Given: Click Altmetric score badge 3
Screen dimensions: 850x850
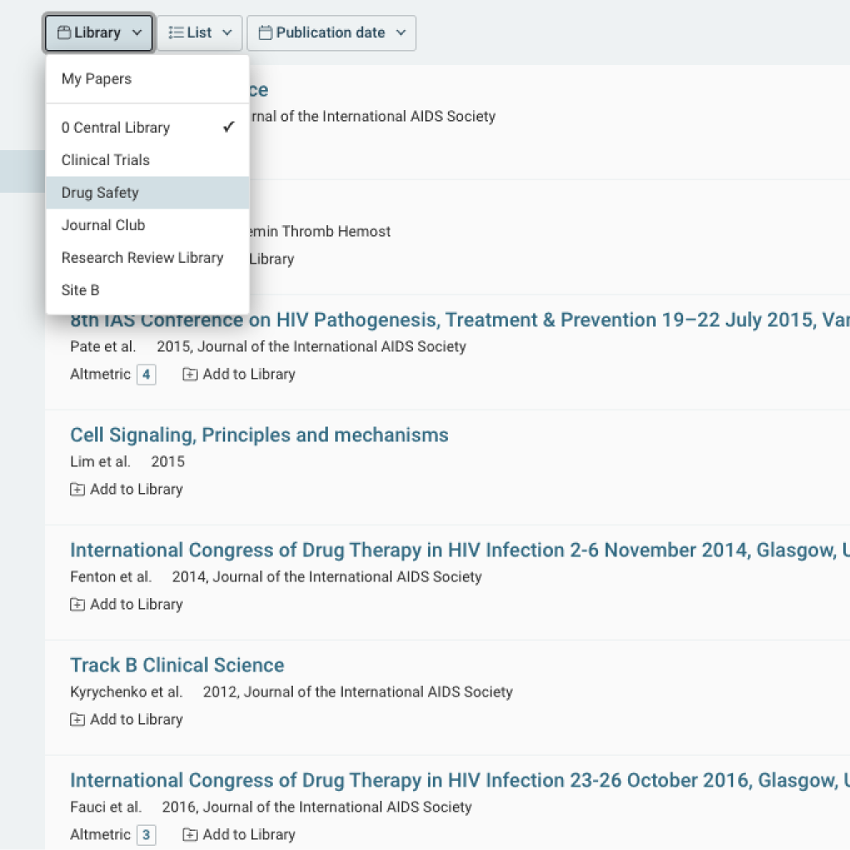Looking at the screenshot, I should coord(146,835).
